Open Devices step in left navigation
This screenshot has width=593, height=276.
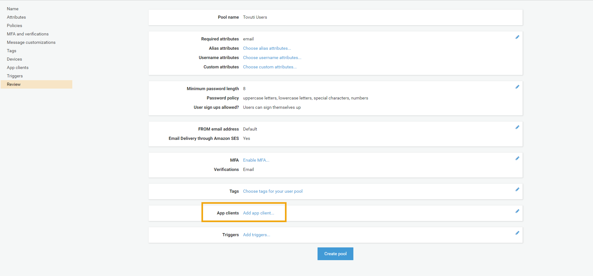[15, 59]
